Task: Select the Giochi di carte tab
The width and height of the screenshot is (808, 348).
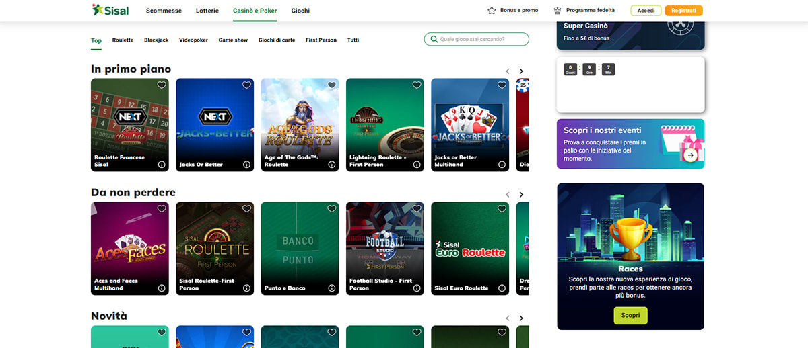Action: (277, 40)
